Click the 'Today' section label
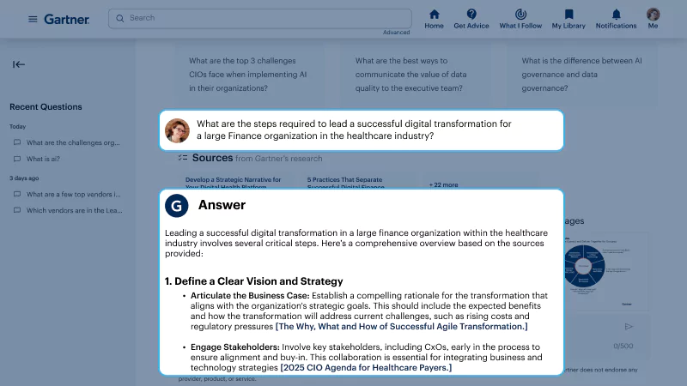This screenshot has width=687, height=386. click(x=17, y=126)
